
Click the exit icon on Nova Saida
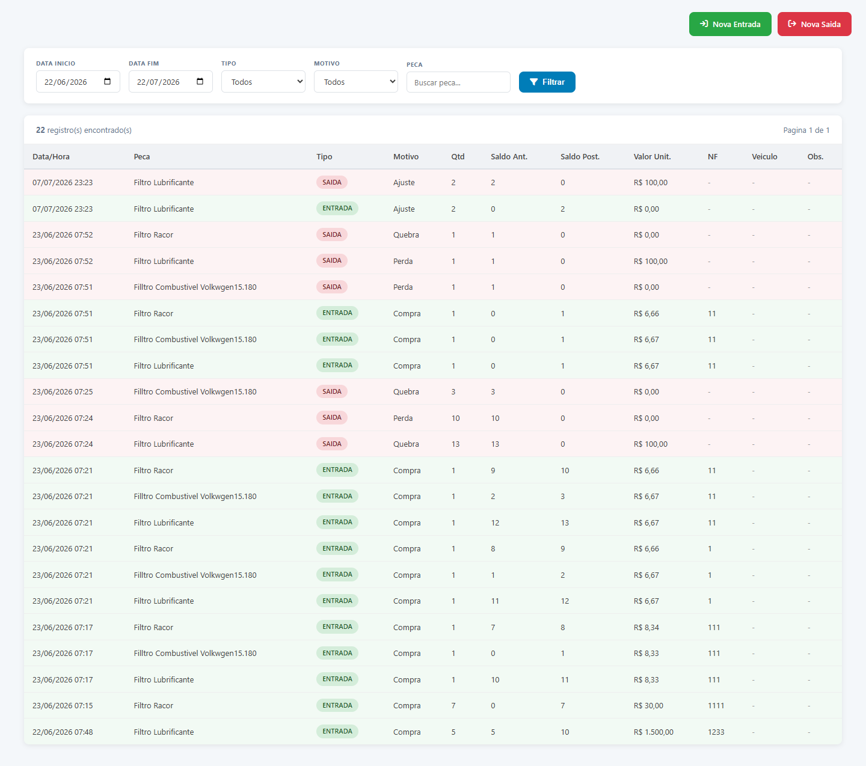[792, 24]
